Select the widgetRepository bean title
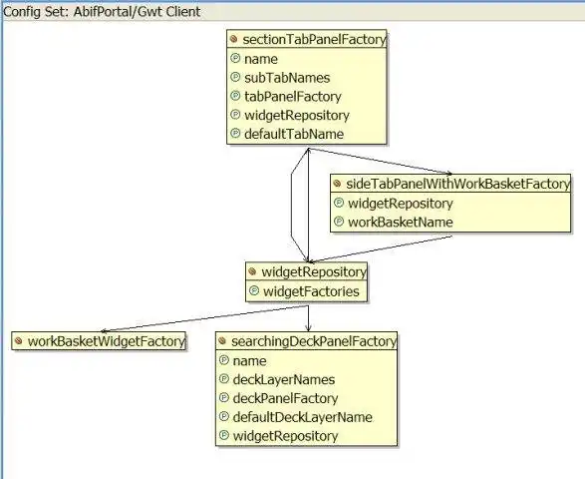The width and height of the screenshot is (585, 479). (314, 272)
